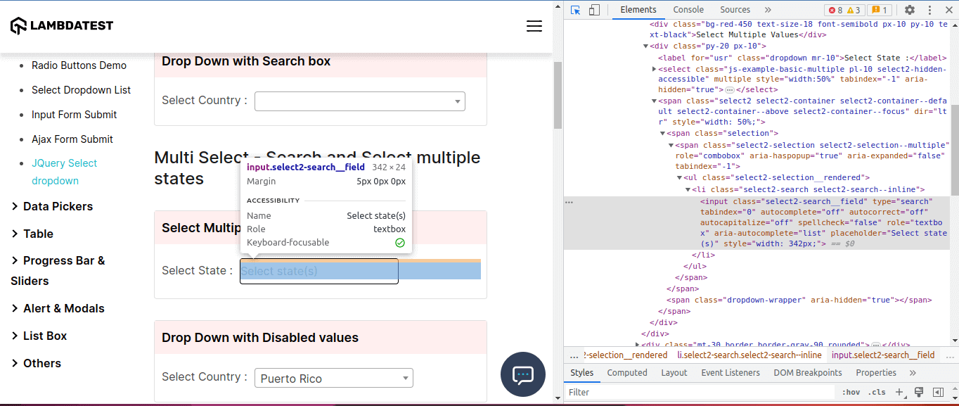
Task: Toggle the site navigation hamburger menu
Action: (534, 25)
